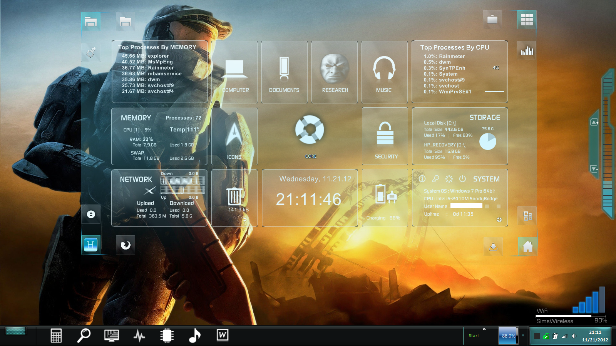Screen dimensions: 616x346
Task: Click the key lock icon in SYSTEM panel
Action: click(x=435, y=179)
